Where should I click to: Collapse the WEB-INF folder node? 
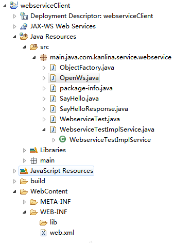[x=25, y=213]
